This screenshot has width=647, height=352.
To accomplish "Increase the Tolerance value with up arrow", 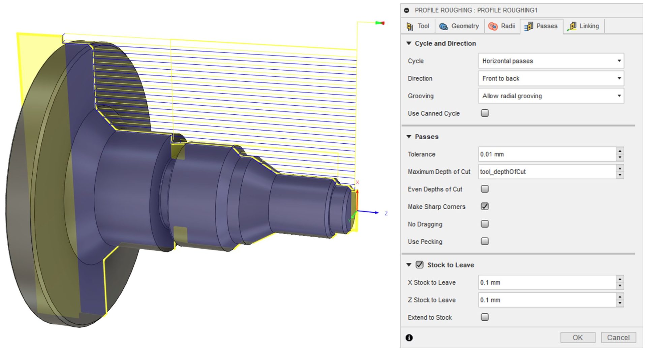I will [x=620, y=151].
